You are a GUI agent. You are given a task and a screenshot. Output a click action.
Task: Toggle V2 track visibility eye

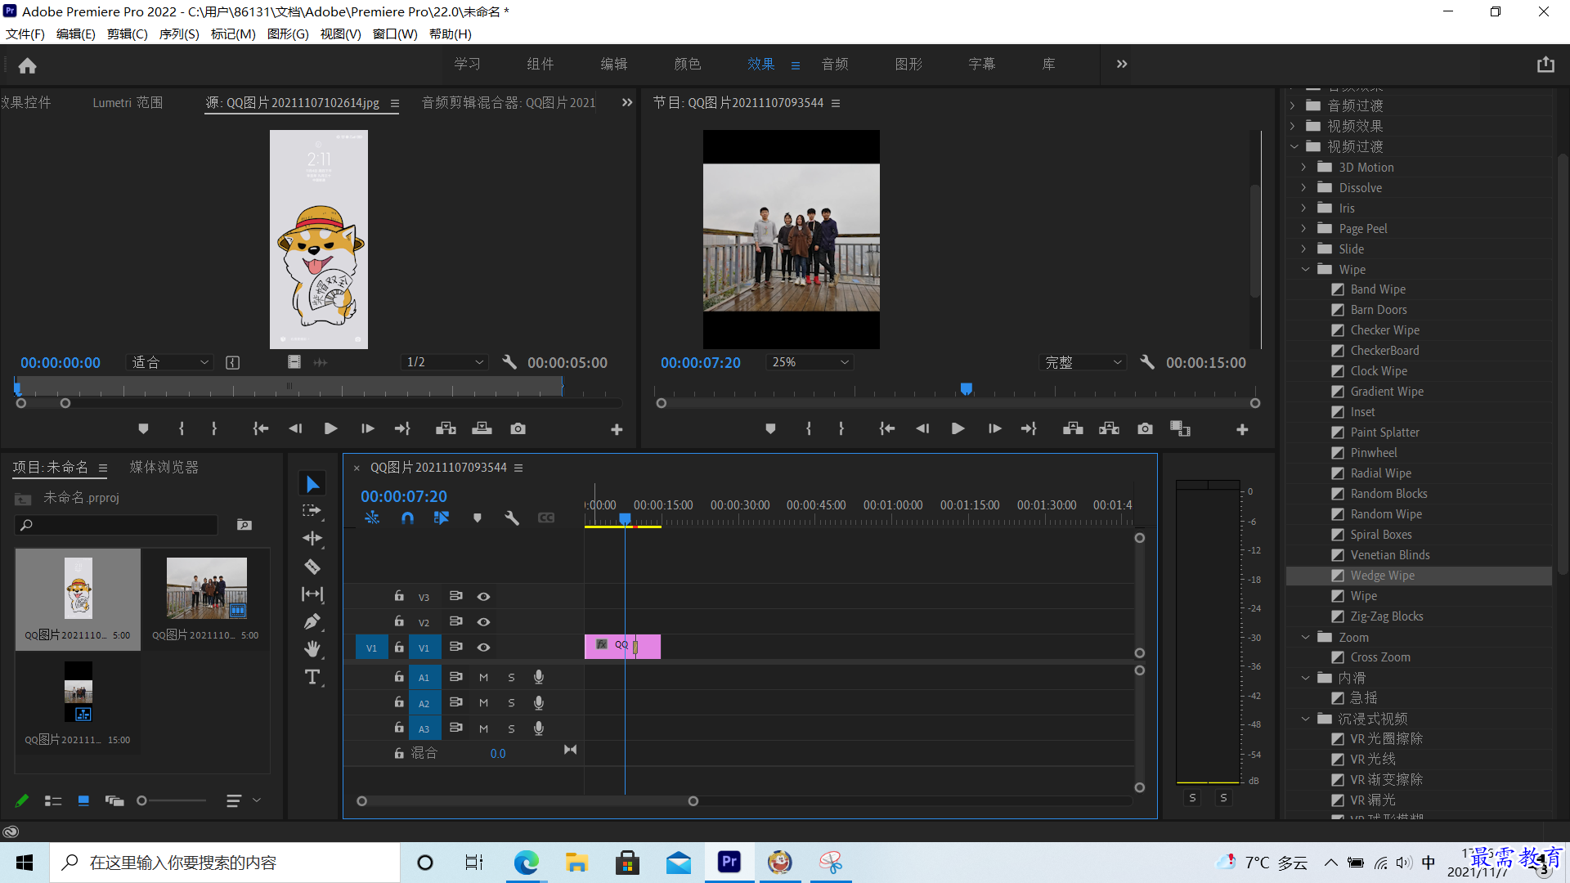(483, 622)
